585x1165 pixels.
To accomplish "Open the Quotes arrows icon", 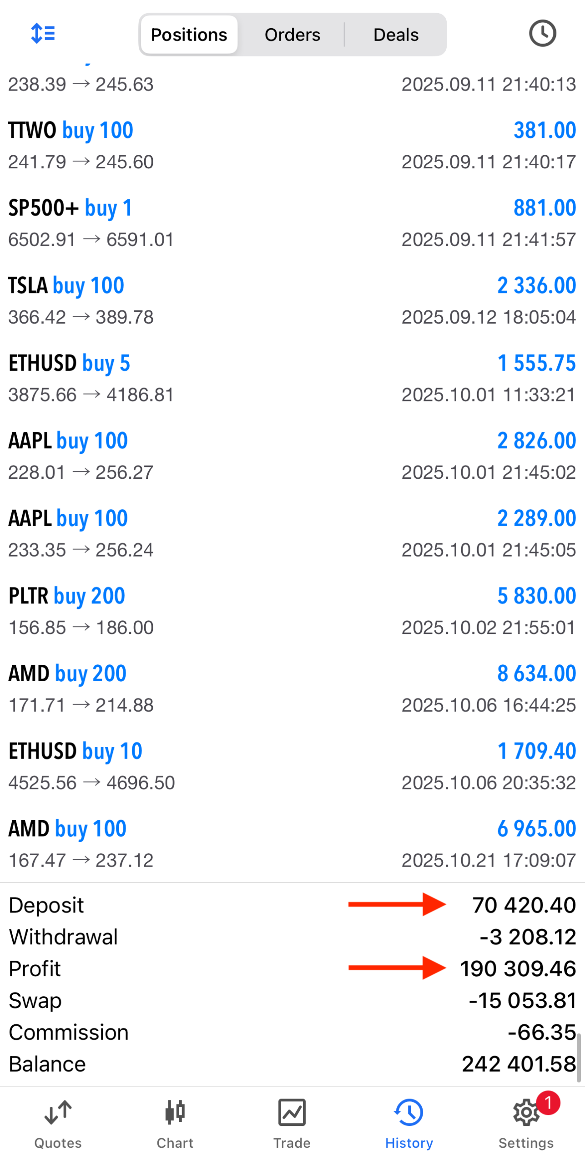I will click(58, 1112).
